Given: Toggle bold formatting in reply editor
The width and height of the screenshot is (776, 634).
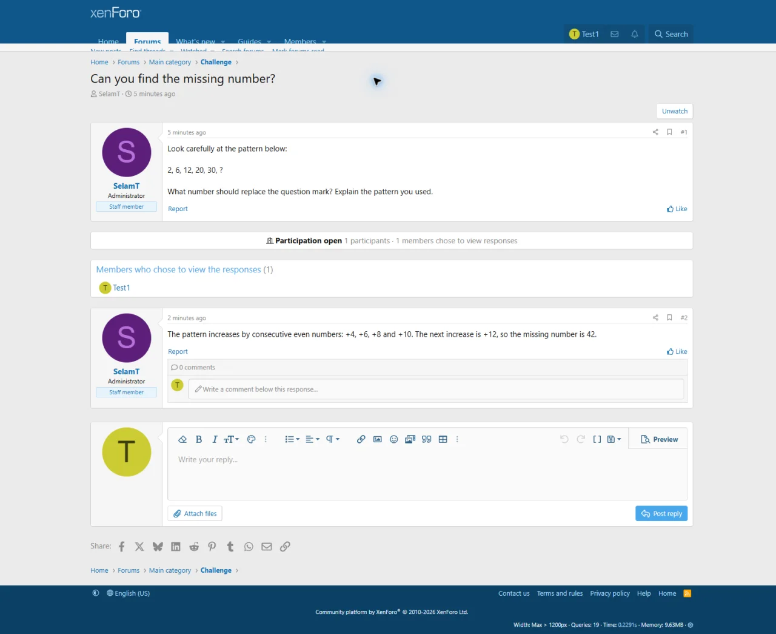Looking at the screenshot, I should [x=199, y=439].
